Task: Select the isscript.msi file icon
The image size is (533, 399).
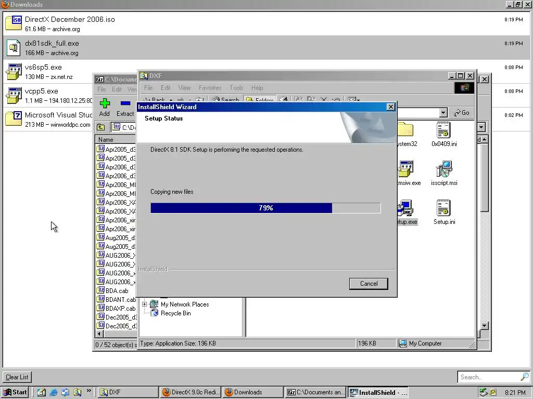Action: (x=443, y=169)
